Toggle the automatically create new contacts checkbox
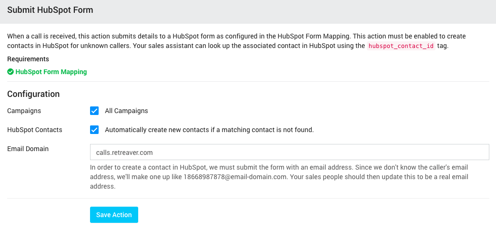This screenshot has width=496, height=229. pos(94,130)
